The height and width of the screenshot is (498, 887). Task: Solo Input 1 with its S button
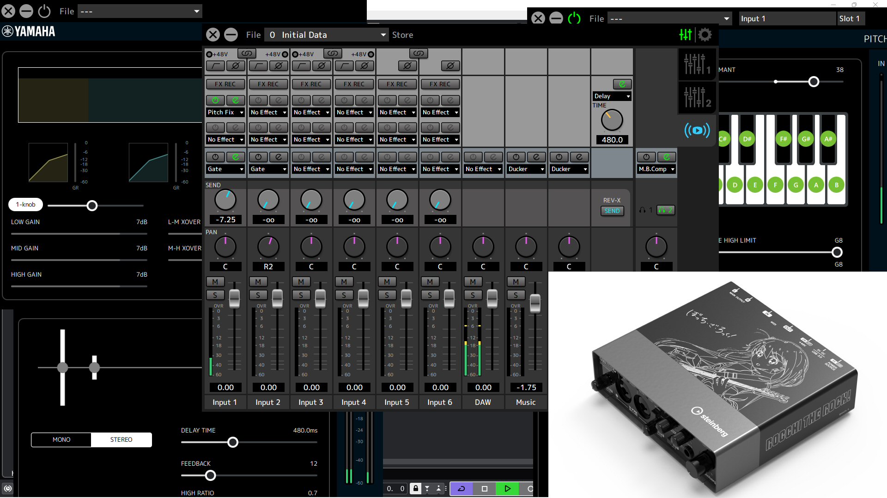[215, 295]
